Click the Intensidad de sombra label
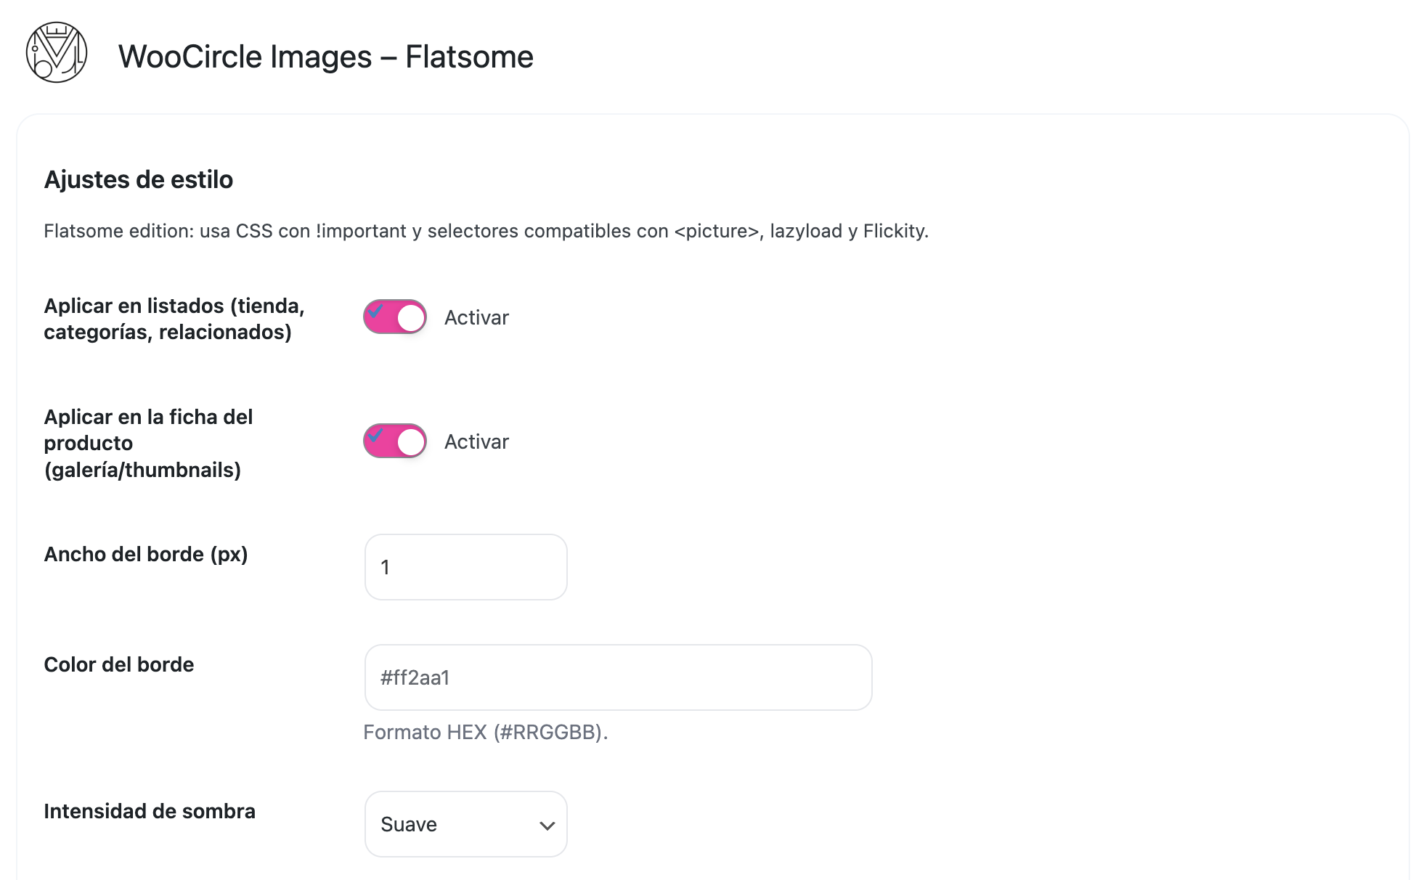Screen dimensions: 1413x880 [150, 811]
